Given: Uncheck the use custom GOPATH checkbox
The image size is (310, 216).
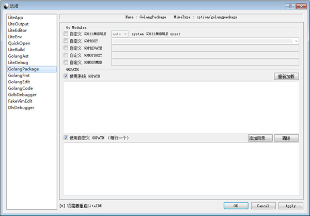Looking at the screenshot, I should (x=66, y=137).
